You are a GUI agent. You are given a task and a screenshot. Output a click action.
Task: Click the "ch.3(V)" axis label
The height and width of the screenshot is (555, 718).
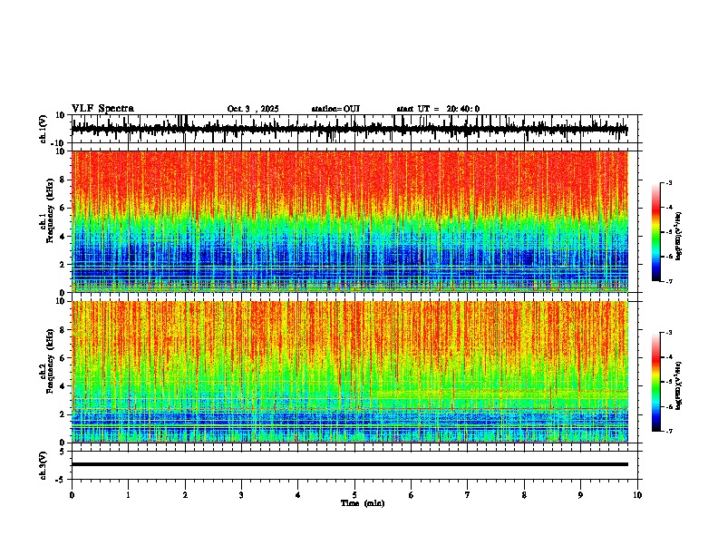point(44,465)
